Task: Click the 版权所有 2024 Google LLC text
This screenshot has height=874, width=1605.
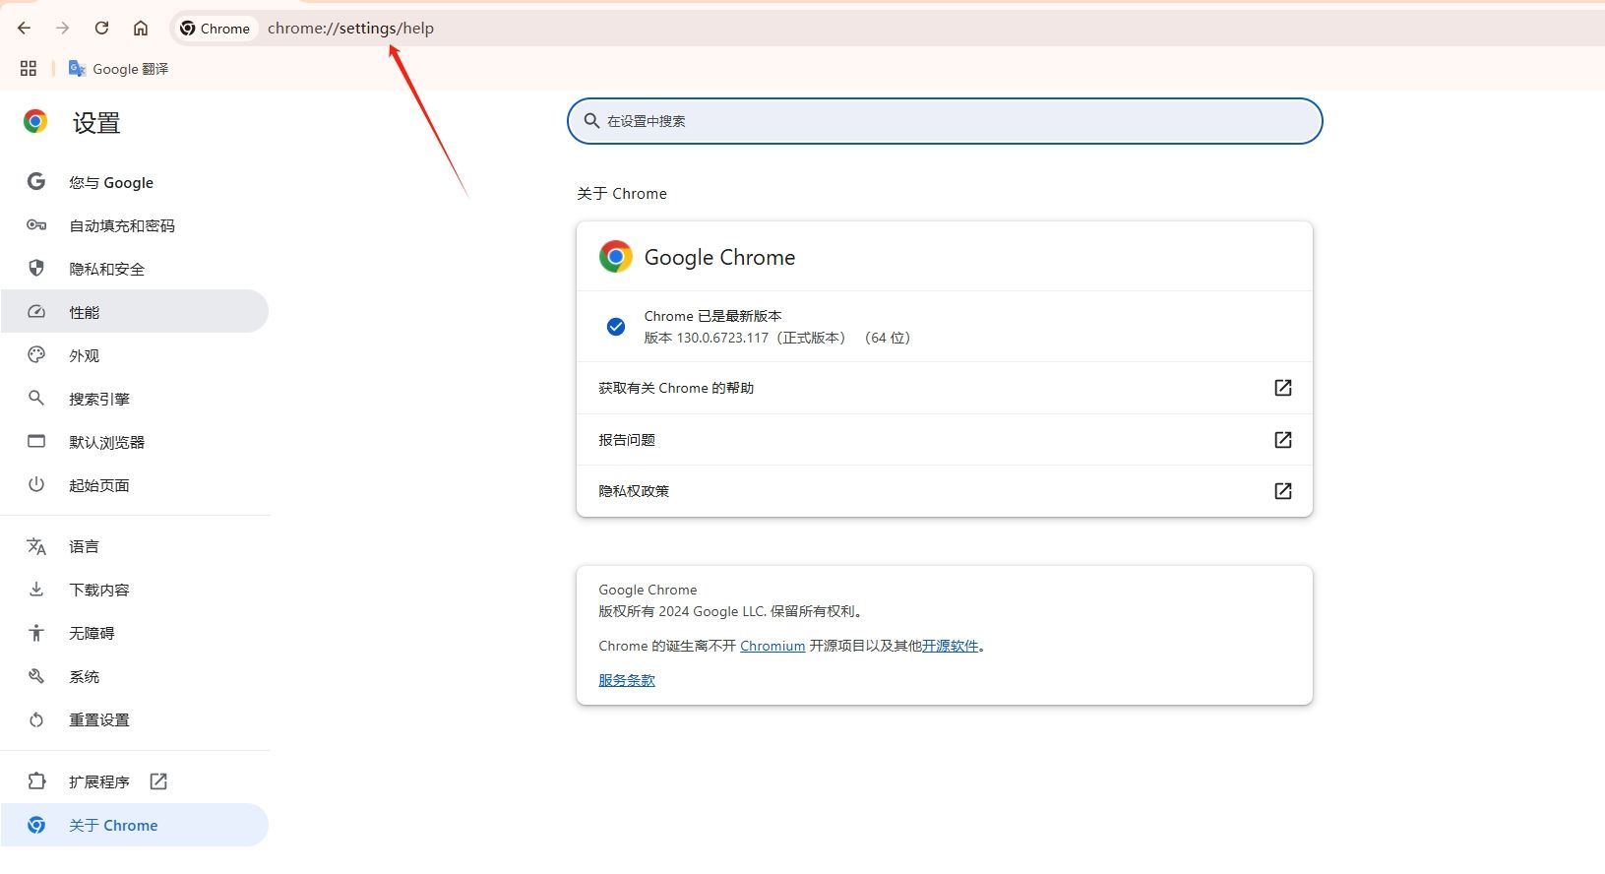Action: click(731, 611)
